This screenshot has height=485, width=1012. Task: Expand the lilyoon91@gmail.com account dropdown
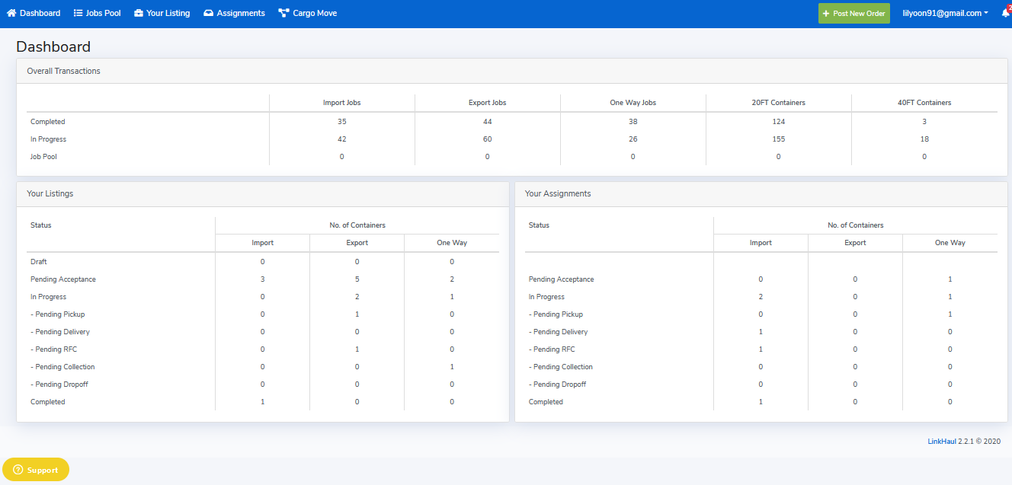(945, 13)
